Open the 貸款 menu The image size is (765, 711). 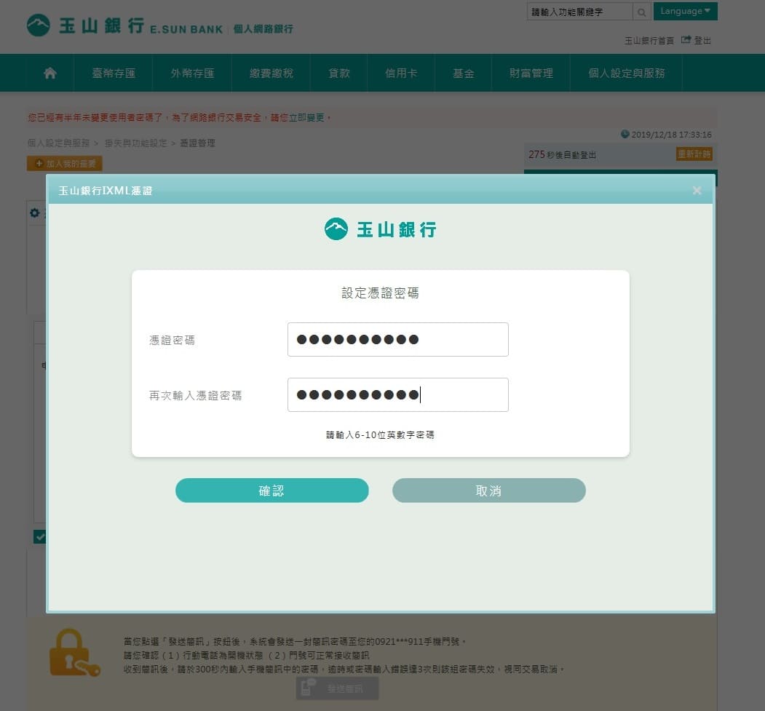339,74
